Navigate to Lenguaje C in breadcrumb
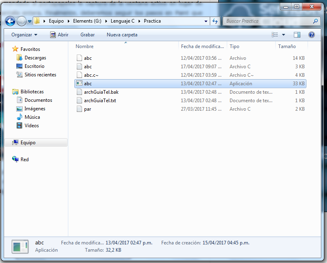This screenshot has width=327, height=263. coord(122,21)
